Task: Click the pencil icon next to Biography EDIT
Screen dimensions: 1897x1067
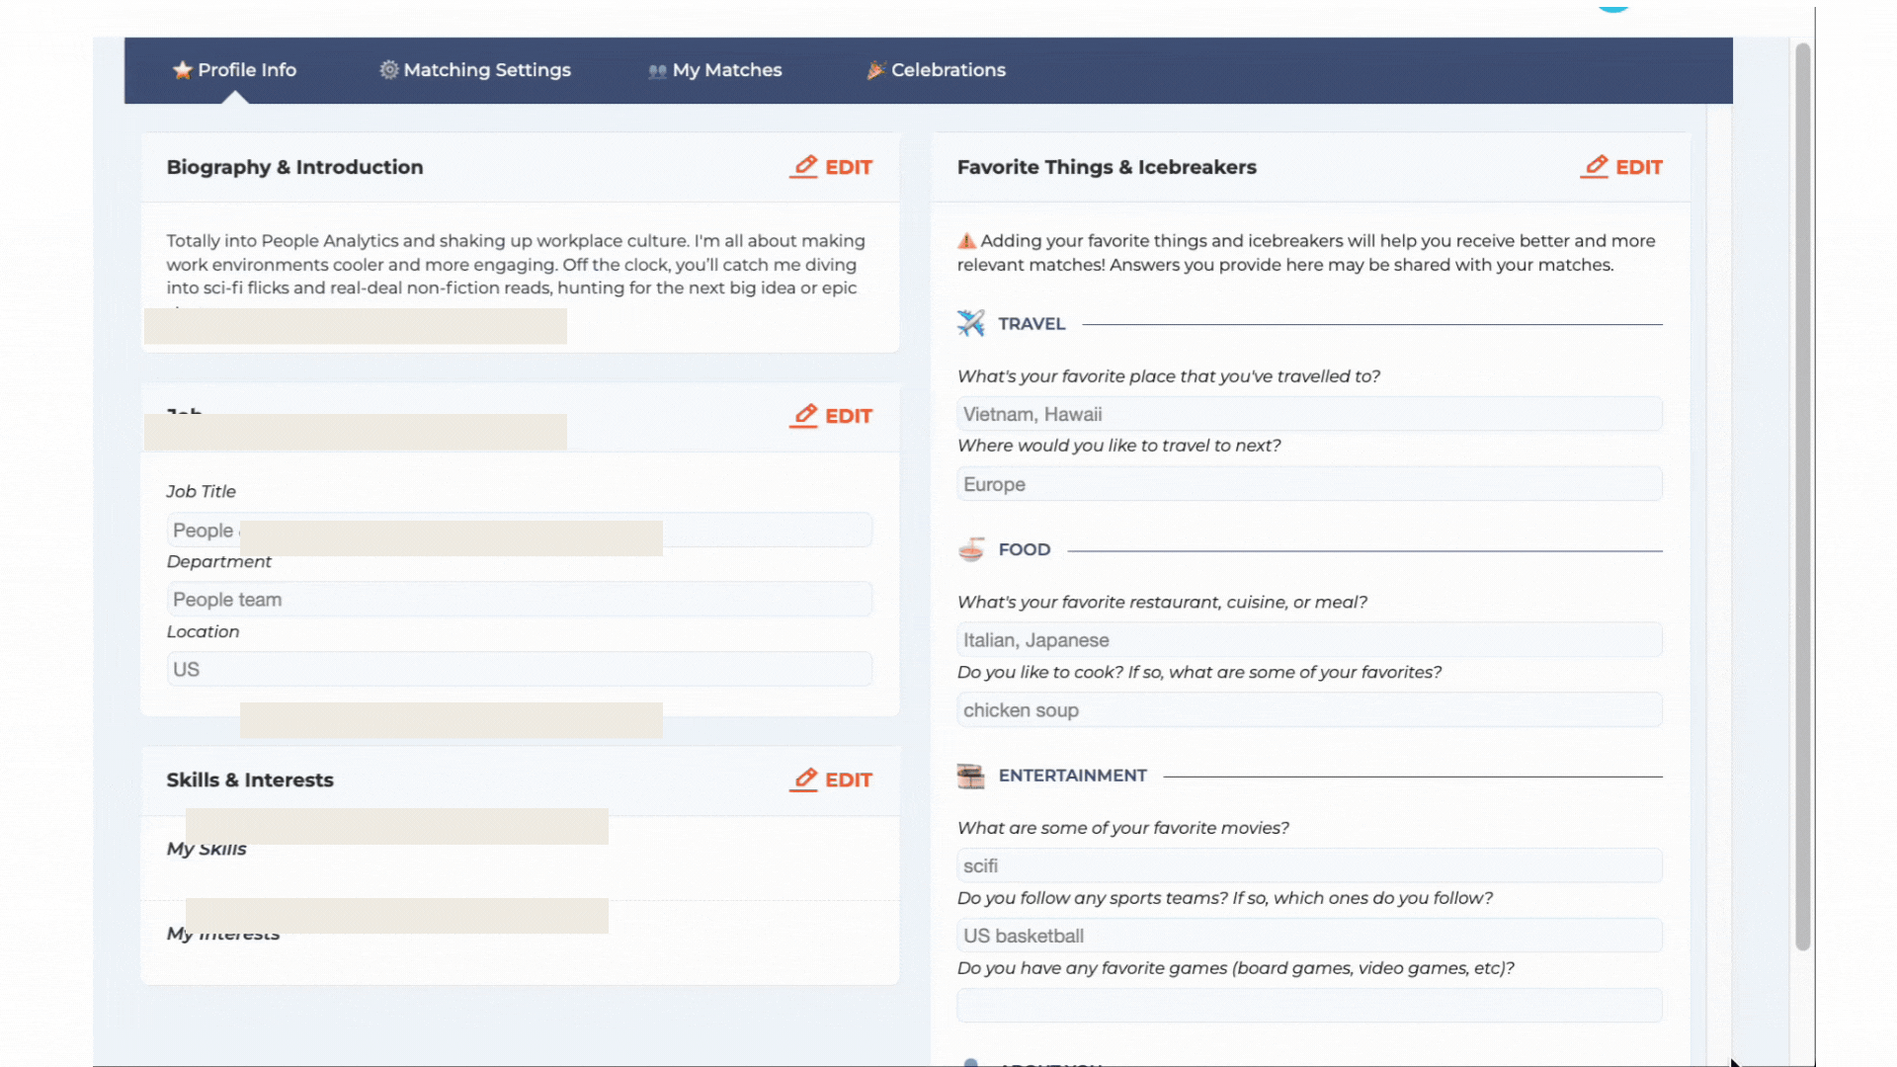Action: click(x=804, y=166)
